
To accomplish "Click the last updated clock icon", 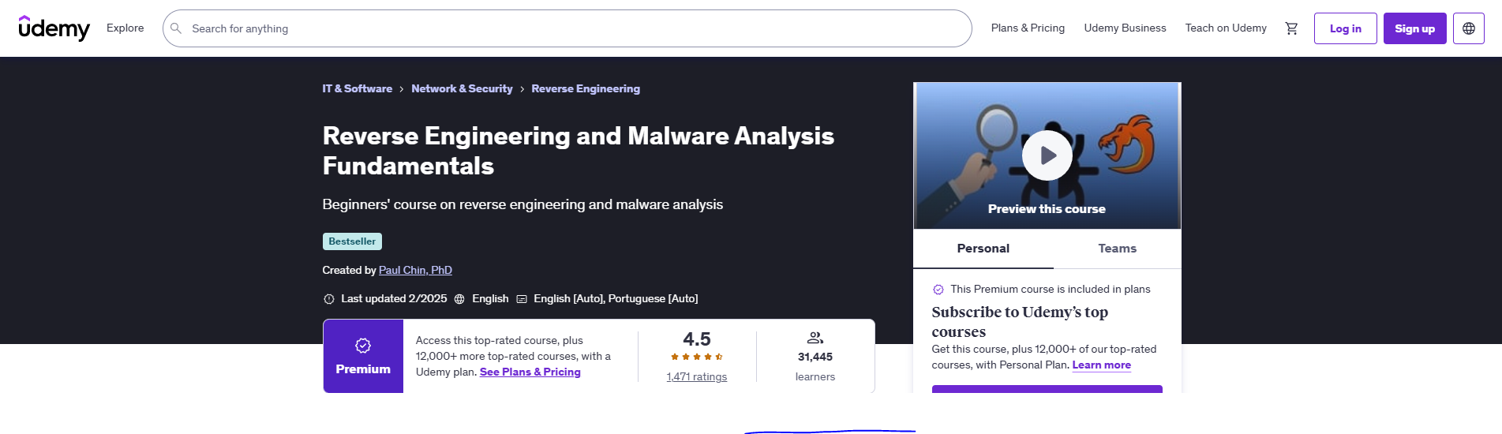I will coord(329,299).
